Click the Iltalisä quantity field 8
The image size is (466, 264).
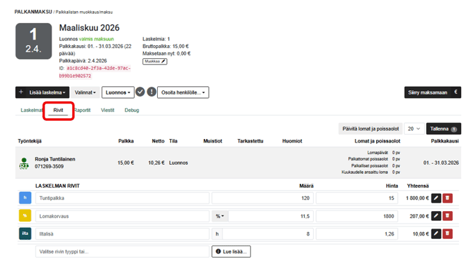[268, 234]
